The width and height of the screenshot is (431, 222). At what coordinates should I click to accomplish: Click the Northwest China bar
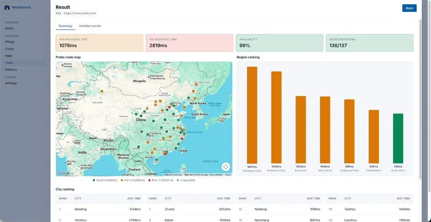click(x=276, y=118)
